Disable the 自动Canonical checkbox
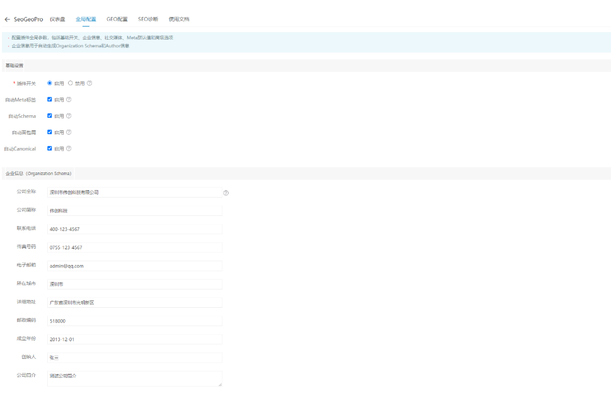Image resolution: width=611 pixels, height=396 pixels. click(50, 149)
